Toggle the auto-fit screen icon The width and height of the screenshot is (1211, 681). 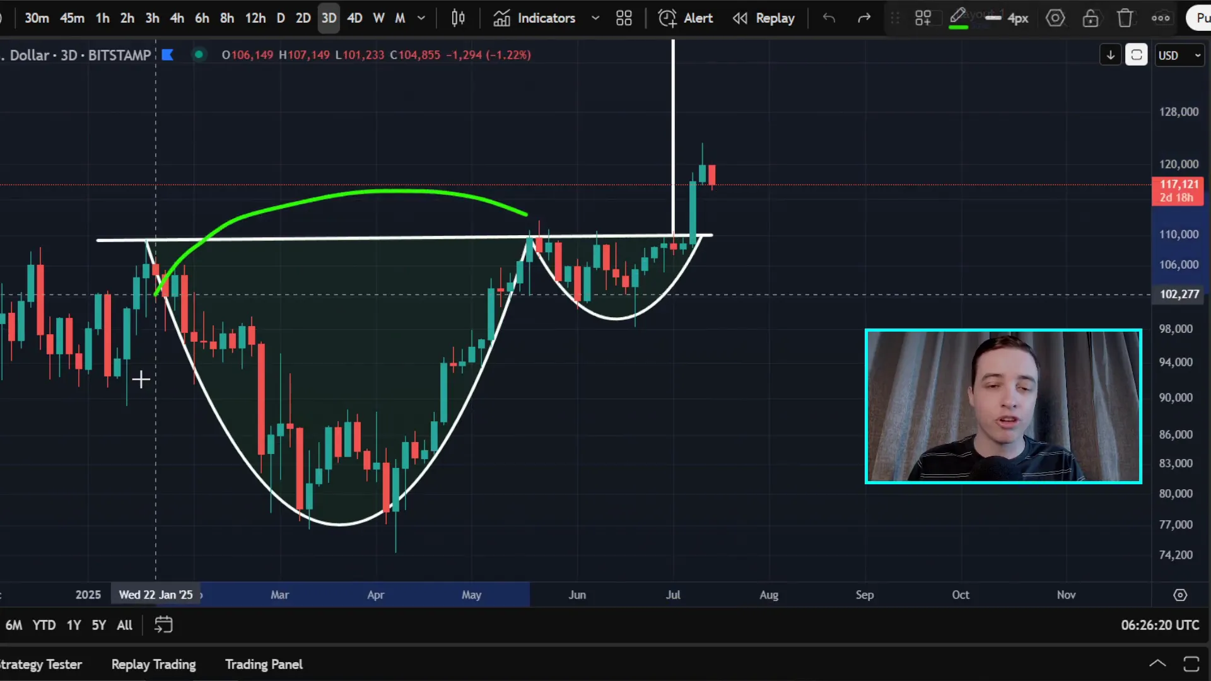1137,55
